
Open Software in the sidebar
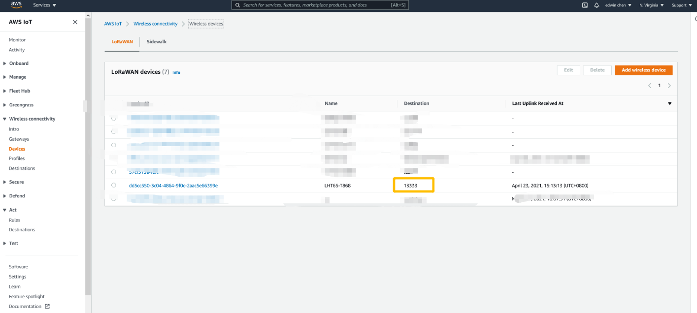click(18, 267)
